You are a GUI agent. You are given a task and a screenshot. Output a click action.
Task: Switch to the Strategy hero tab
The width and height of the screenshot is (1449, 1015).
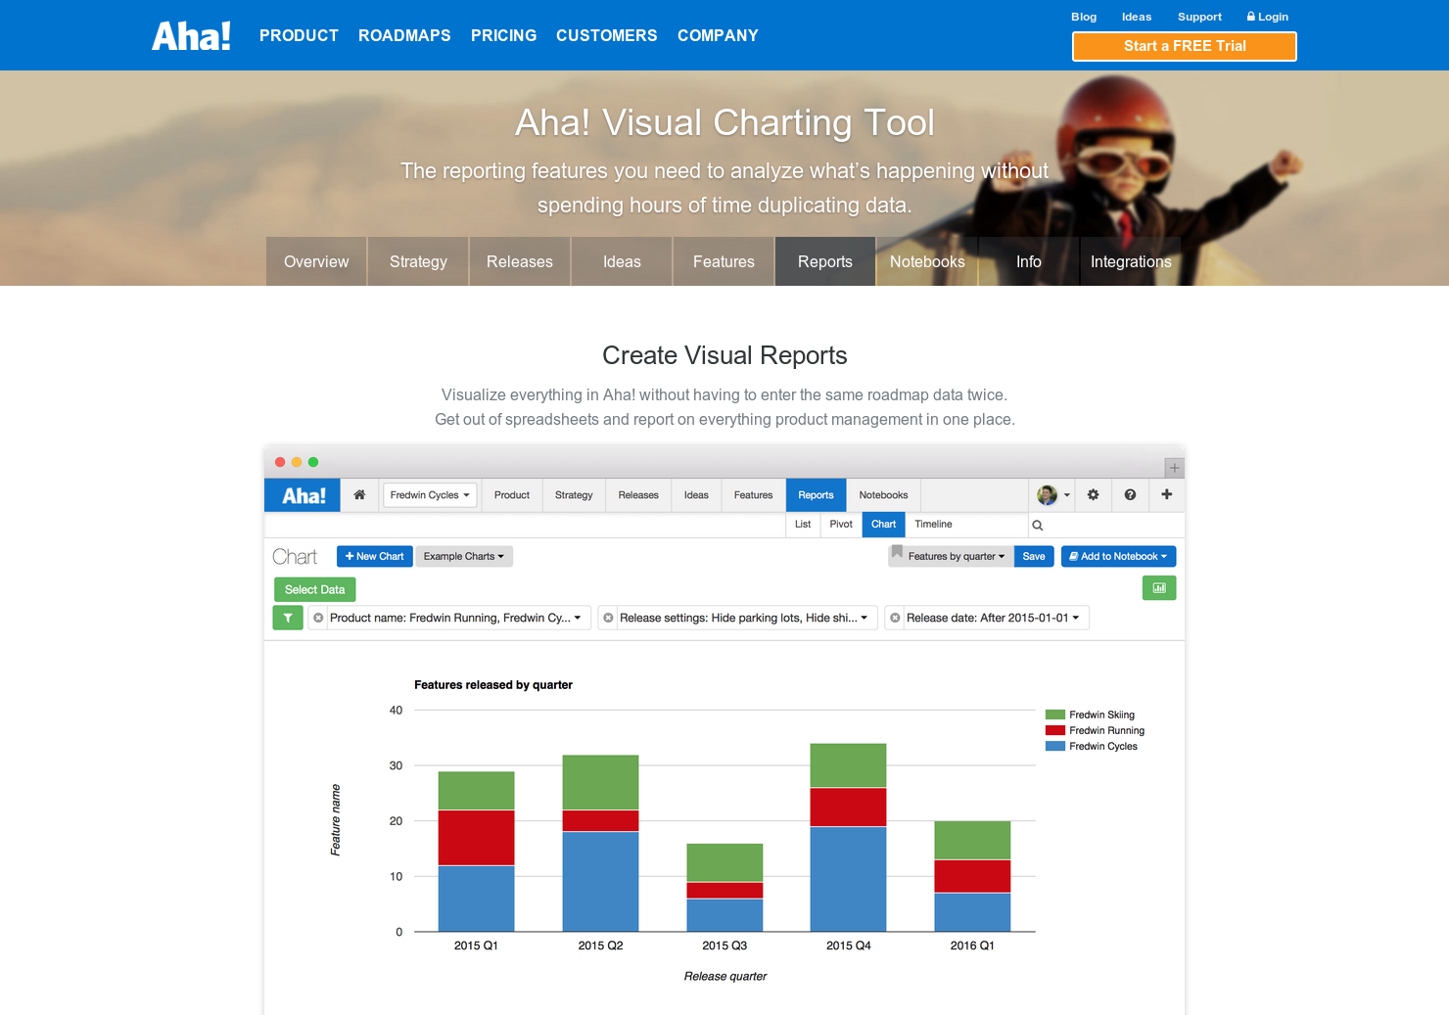[418, 261]
